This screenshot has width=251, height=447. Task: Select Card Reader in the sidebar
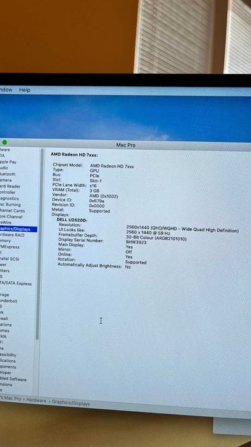10,186
